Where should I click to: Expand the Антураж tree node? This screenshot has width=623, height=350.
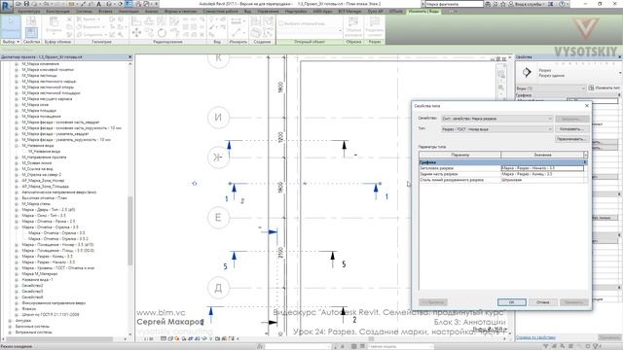pyautogui.click(x=10, y=321)
